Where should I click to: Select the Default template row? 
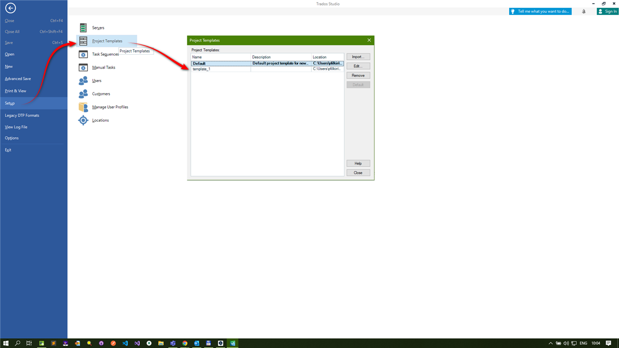click(267, 63)
